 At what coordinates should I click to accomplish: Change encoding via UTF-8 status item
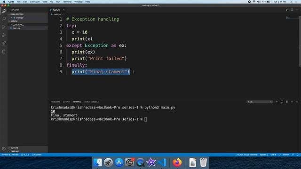point(273,155)
